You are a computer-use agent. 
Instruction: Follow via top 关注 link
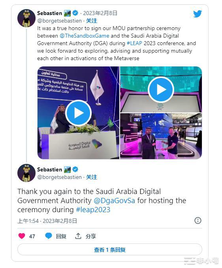91,21
